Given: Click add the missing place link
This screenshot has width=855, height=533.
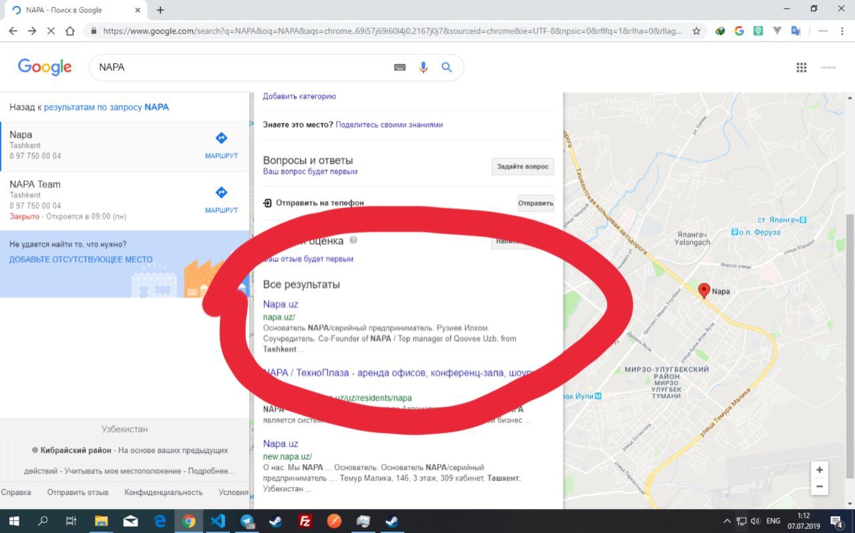Looking at the screenshot, I should (81, 259).
